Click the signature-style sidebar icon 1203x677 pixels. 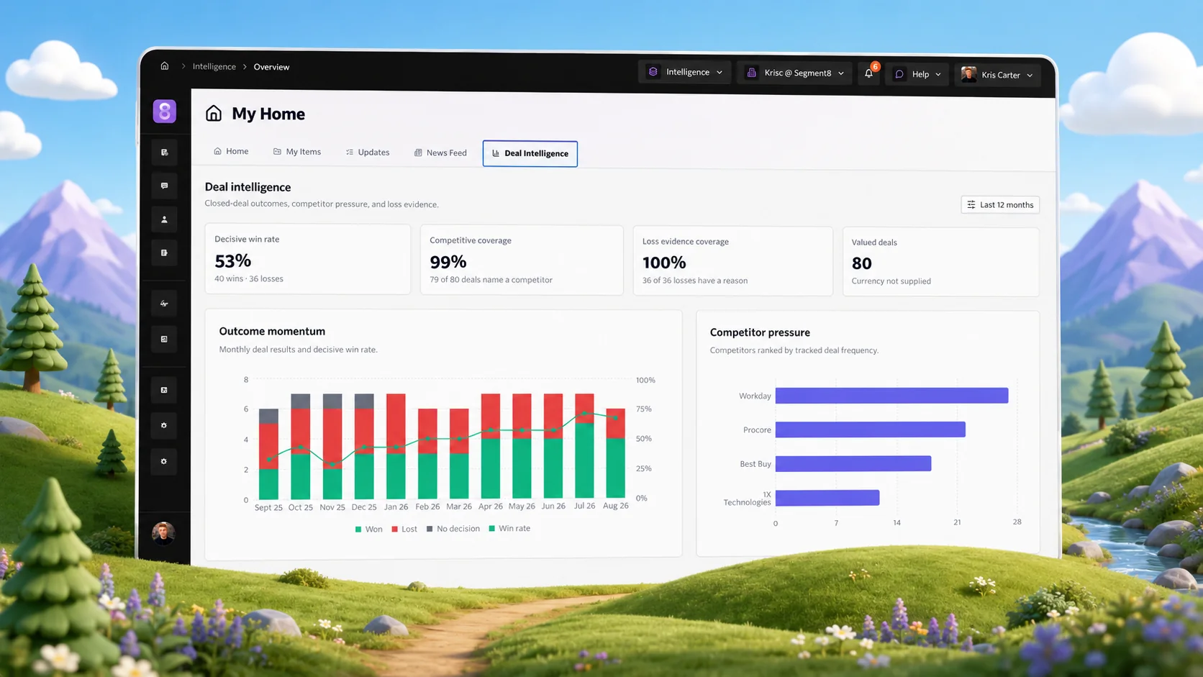point(164,304)
